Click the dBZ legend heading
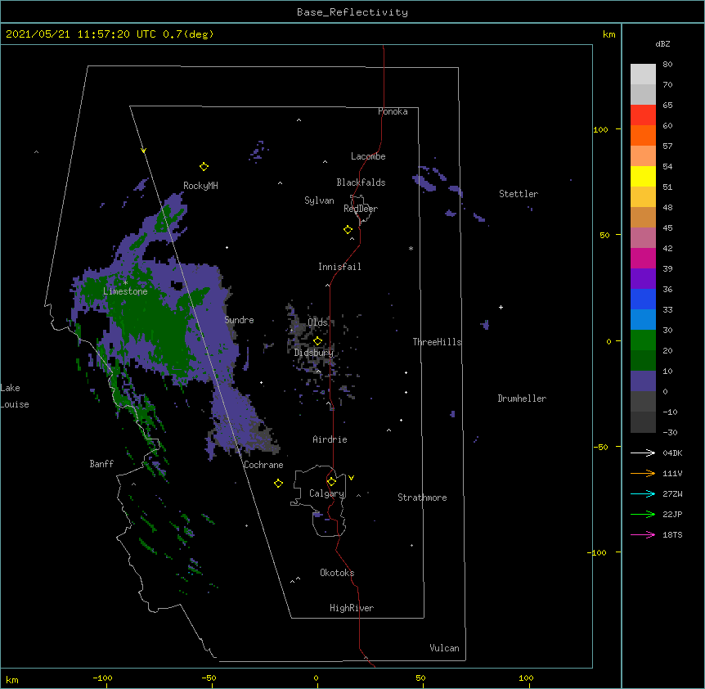This screenshot has height=689, width=705. tap(662, 43)
